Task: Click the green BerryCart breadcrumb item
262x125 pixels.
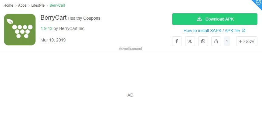Action: point(57,5)
